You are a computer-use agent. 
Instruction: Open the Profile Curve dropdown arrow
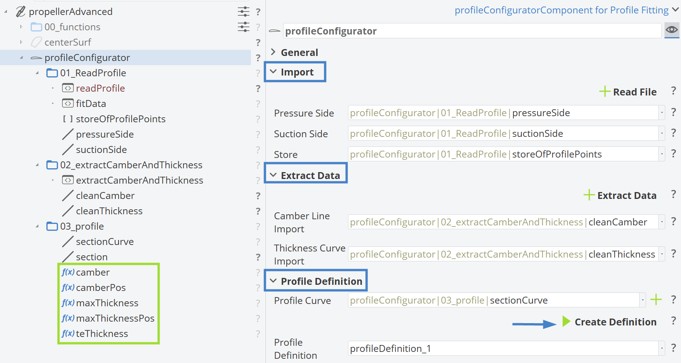coord(643,300)
